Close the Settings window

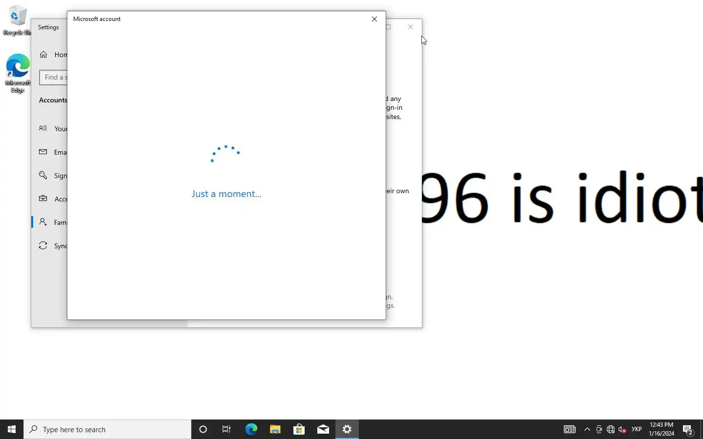pos(411,27)
